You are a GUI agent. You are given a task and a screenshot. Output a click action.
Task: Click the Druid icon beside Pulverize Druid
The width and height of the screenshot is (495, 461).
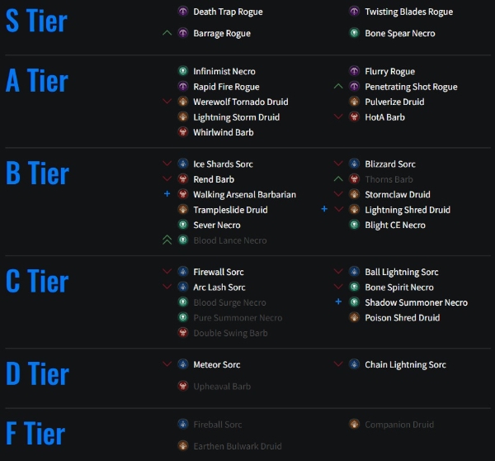click(354, 102)
